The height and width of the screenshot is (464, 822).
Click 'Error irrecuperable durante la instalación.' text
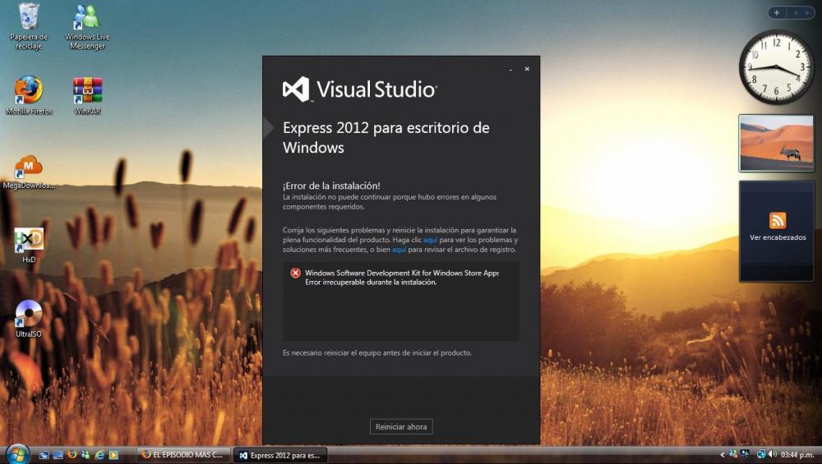pos(371,283)
